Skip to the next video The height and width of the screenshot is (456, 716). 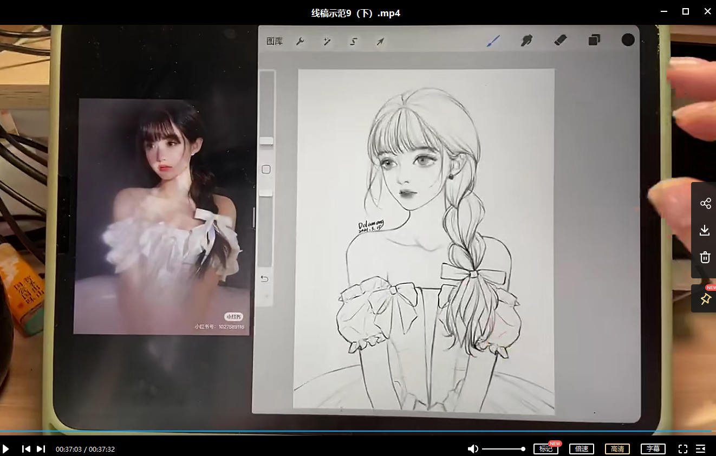coord(41,449)
